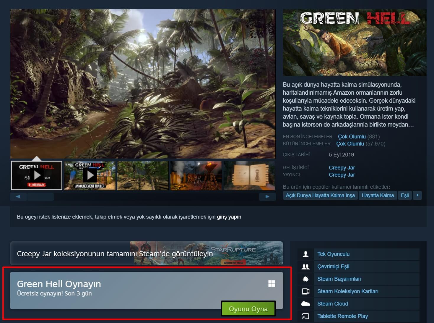This screenshot has height=323, width=434.
Task: Open recent reviews 'Çok Olumlu' link
Action: tap(352, 137)
